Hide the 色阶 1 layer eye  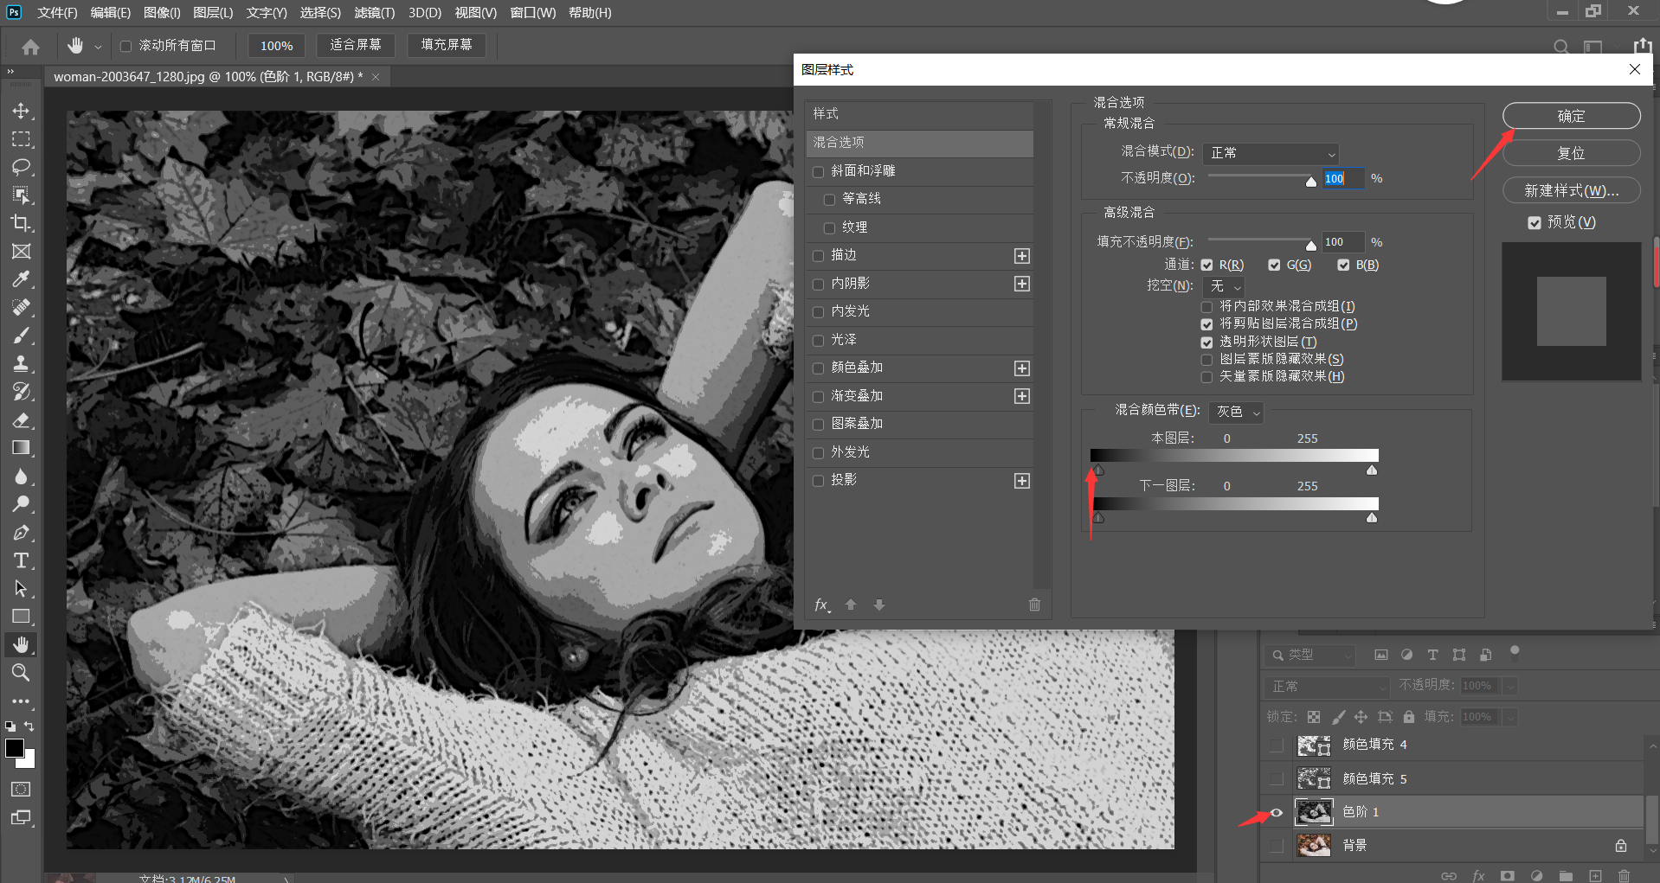[1276, 812]
